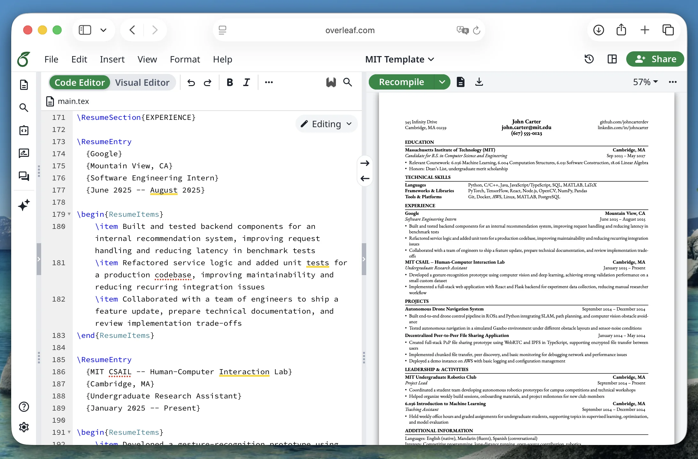Open project search in left sidebar
Viewport: 698px width, 459px height.
click(x=24, y=107)
